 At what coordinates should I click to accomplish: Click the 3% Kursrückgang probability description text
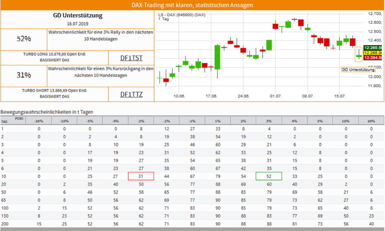tap(101, 72)
